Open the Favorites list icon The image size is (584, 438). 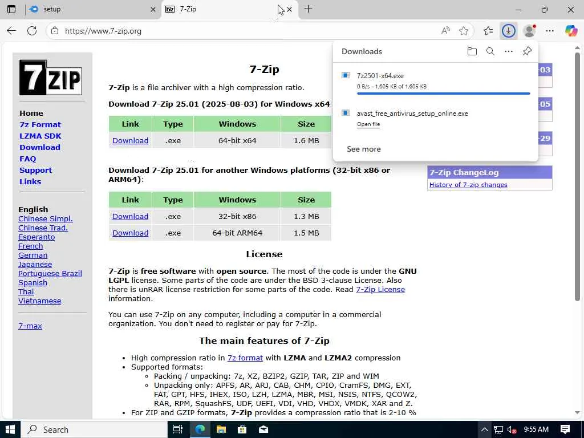[x=488, y=31]
